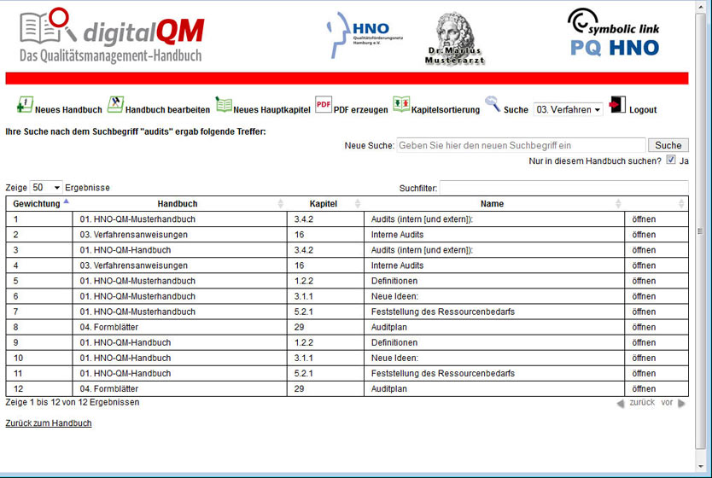
Task: Focus the Neue Suche input field
Action: tap(521, 145)
